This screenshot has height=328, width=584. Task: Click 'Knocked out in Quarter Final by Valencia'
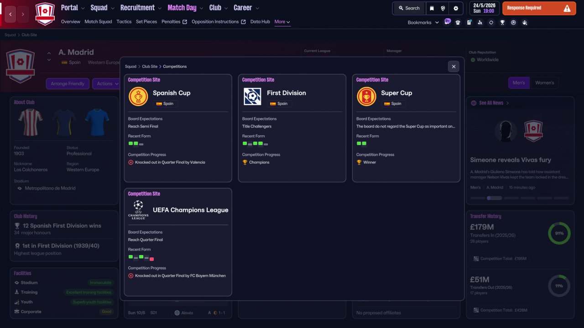coord(170,162)
